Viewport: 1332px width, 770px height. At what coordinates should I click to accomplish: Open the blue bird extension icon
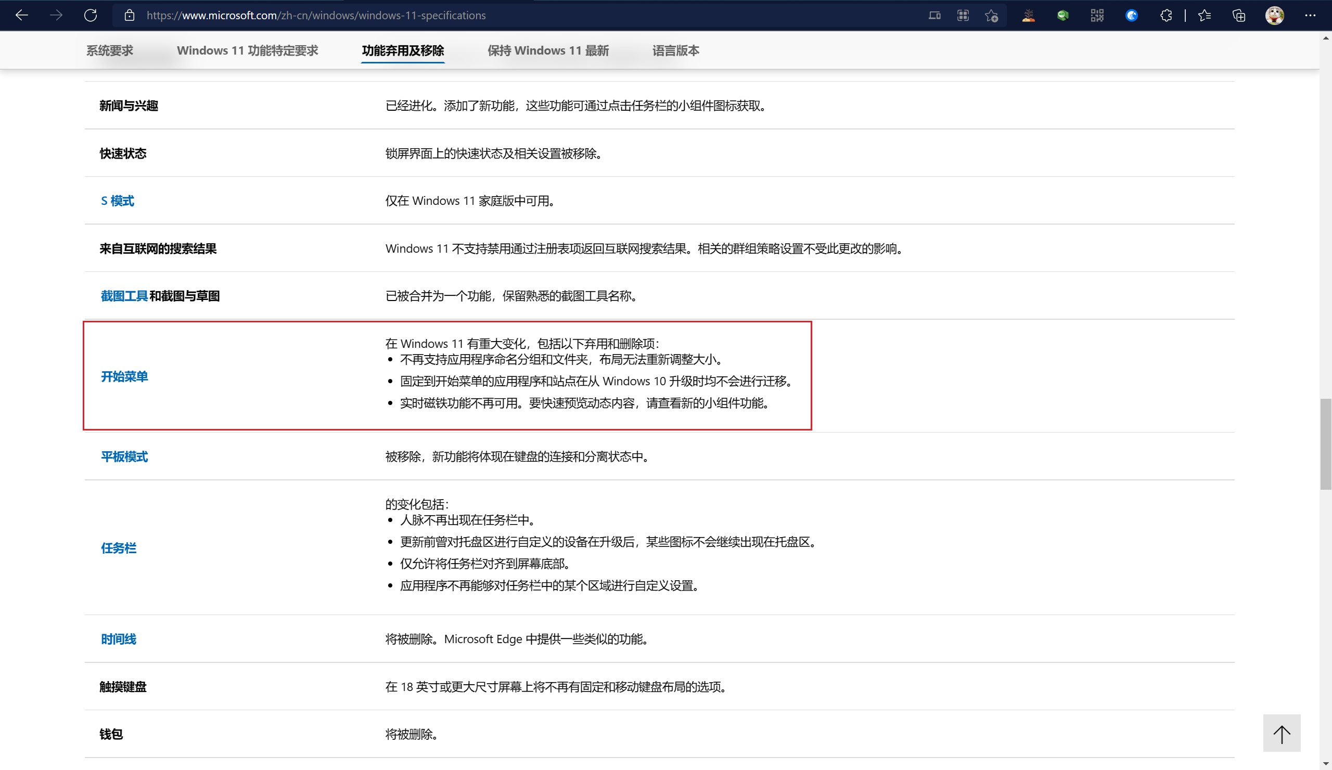click(1131, 15)
